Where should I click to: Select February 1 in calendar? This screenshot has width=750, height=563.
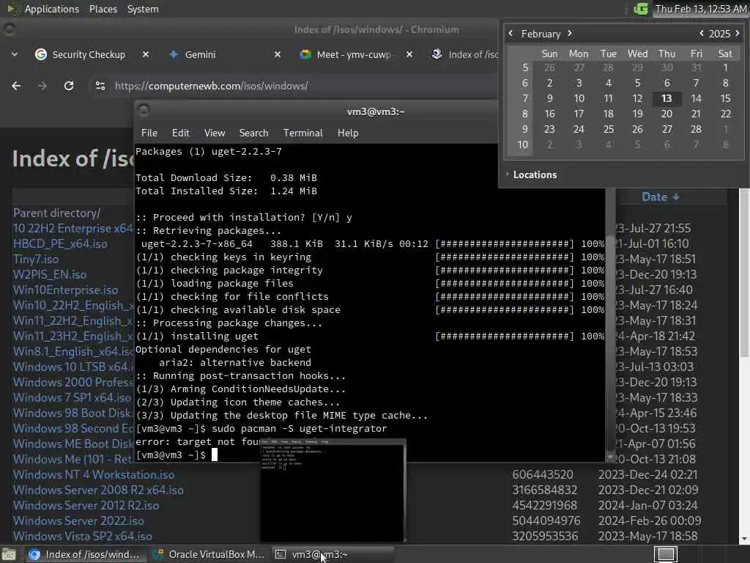[x=725, y=68]
